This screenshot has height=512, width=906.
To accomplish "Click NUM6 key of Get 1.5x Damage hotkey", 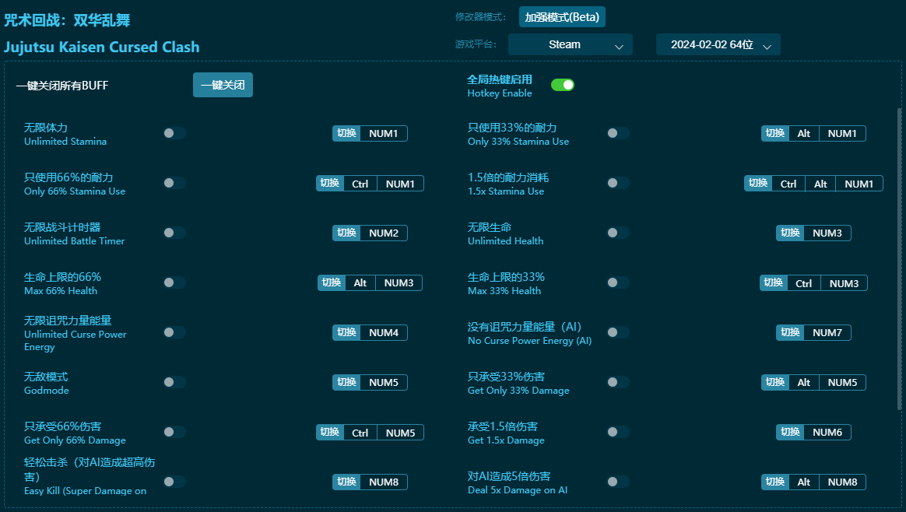I will click(x=827, y=432).
